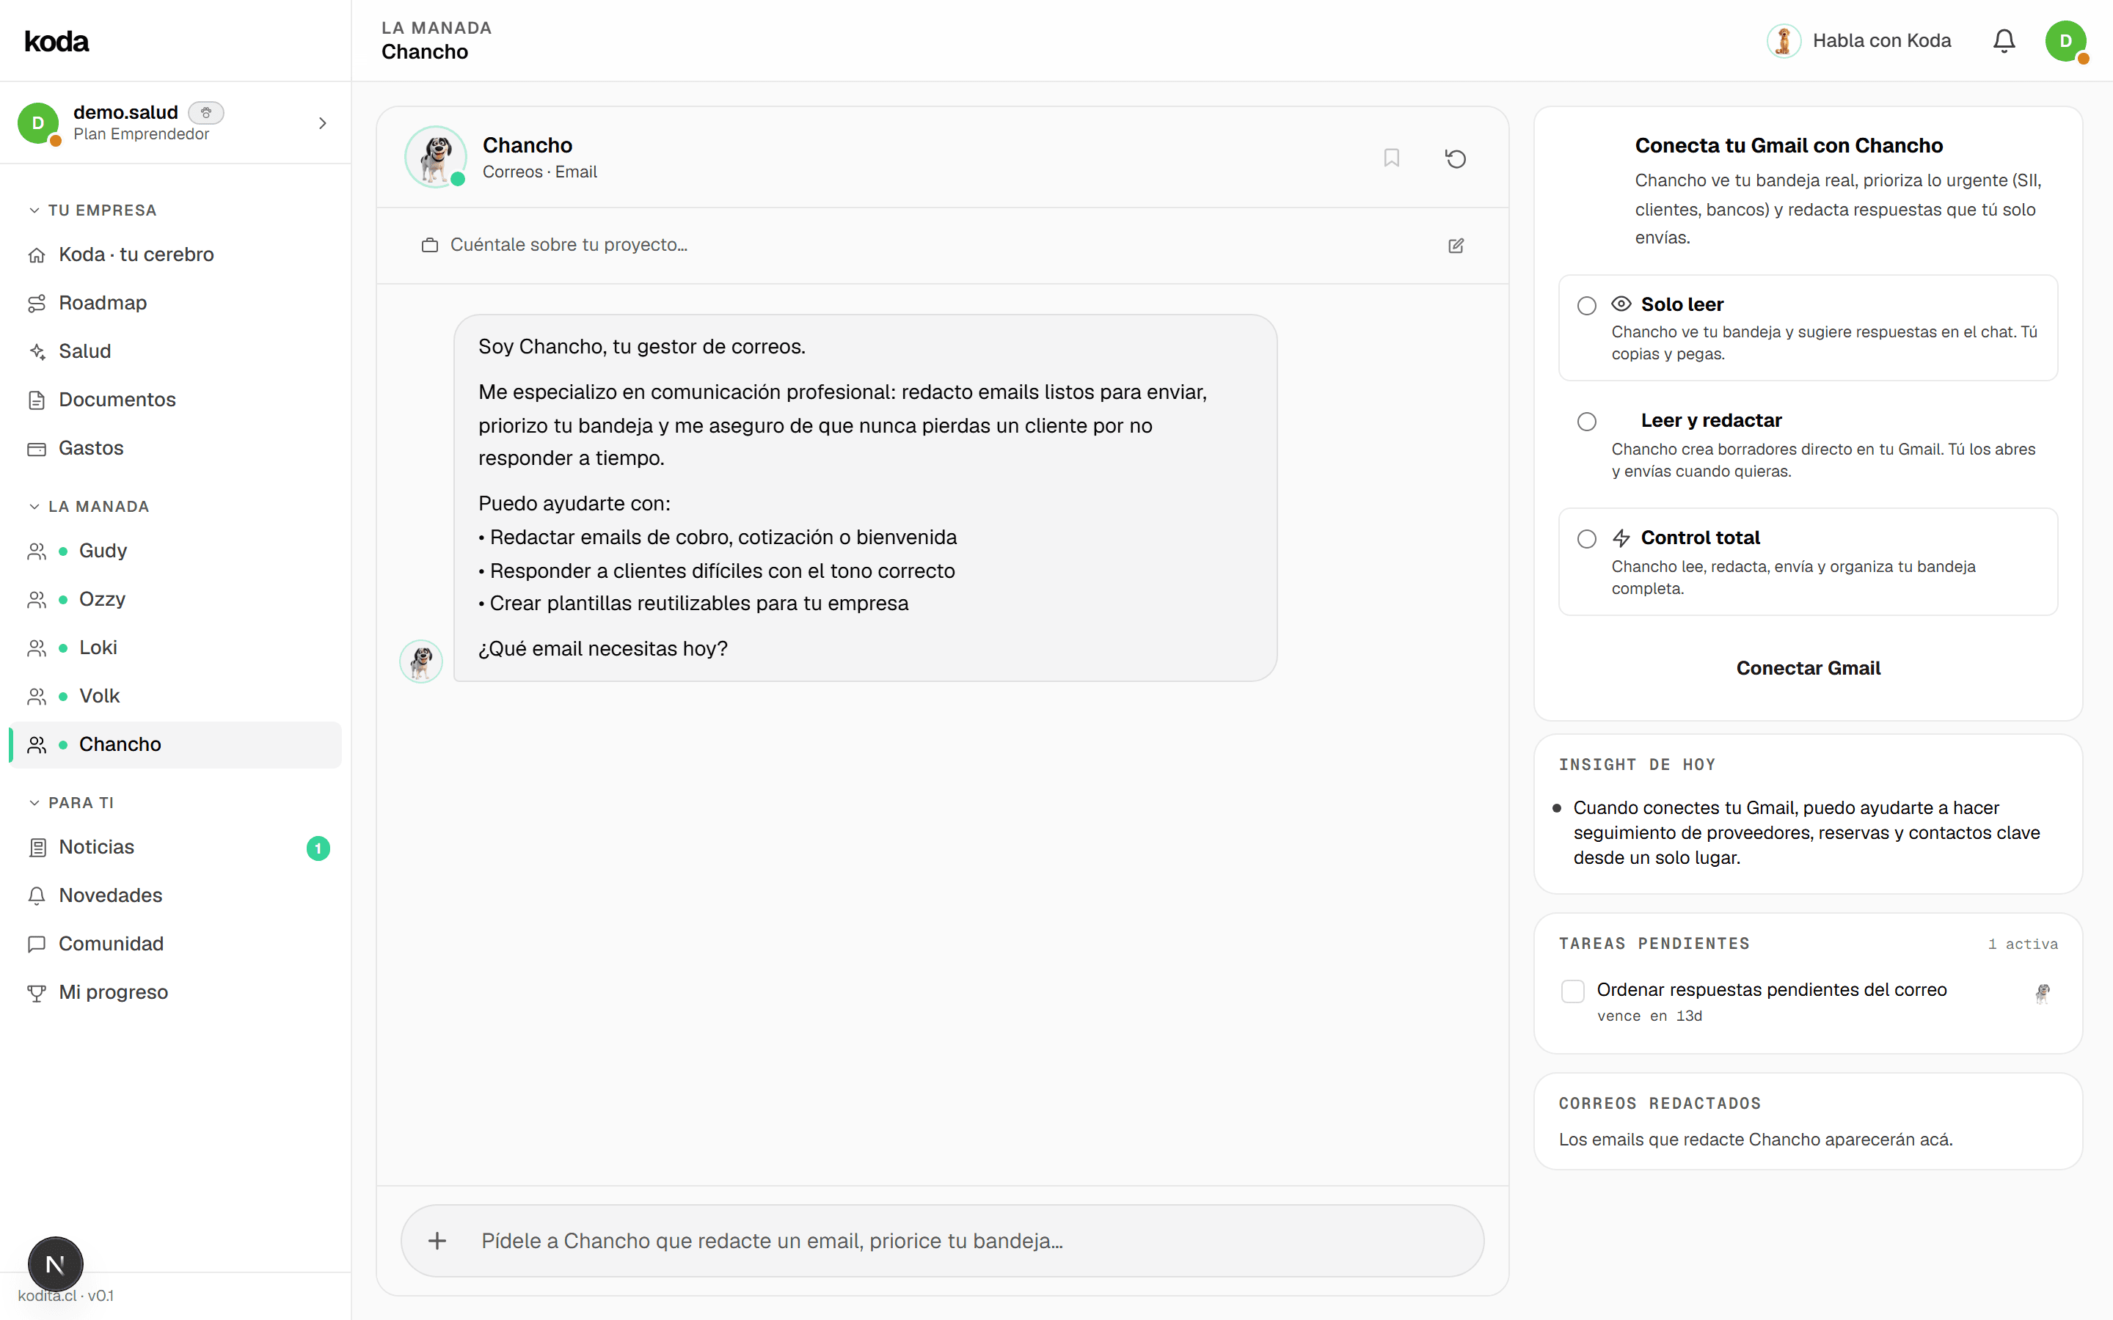Open the Loki agent chat
The image size is (2113, 1320).
pos(175,648)
